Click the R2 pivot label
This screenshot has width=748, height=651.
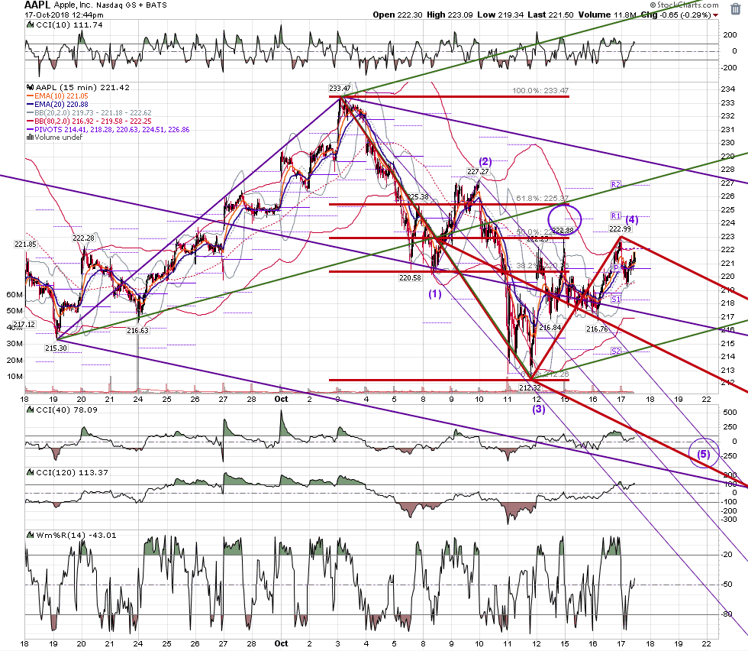[616, 184]
